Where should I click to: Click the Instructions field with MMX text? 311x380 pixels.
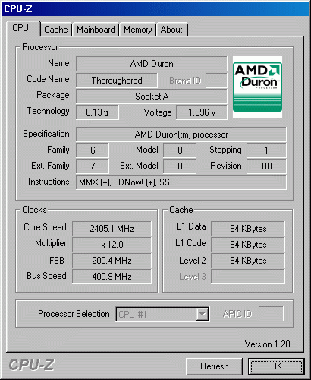181,182
